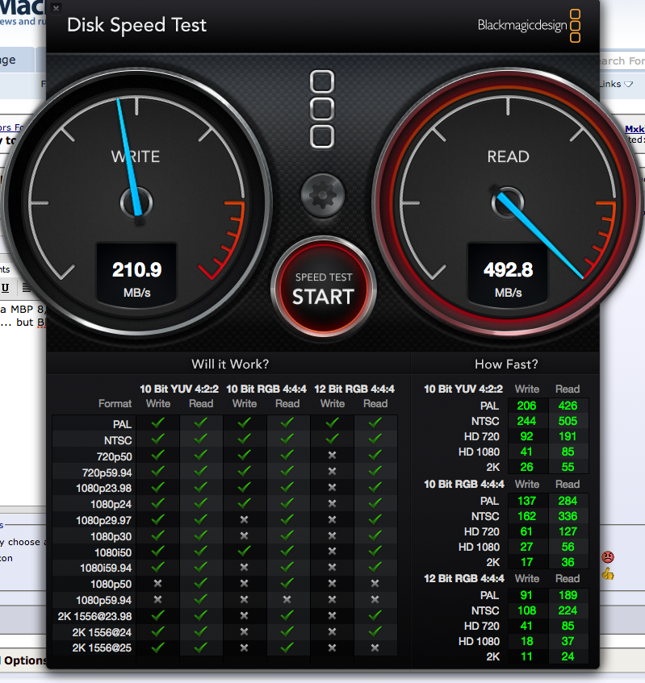Click 12 Bit RGB 4:4:4 header in Will it Work
The height and width of the screenshot is (683, 645).
pos(354,389)
